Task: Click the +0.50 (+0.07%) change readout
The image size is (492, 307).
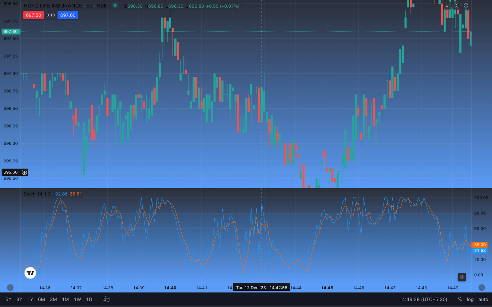Action: coord(222,6)
